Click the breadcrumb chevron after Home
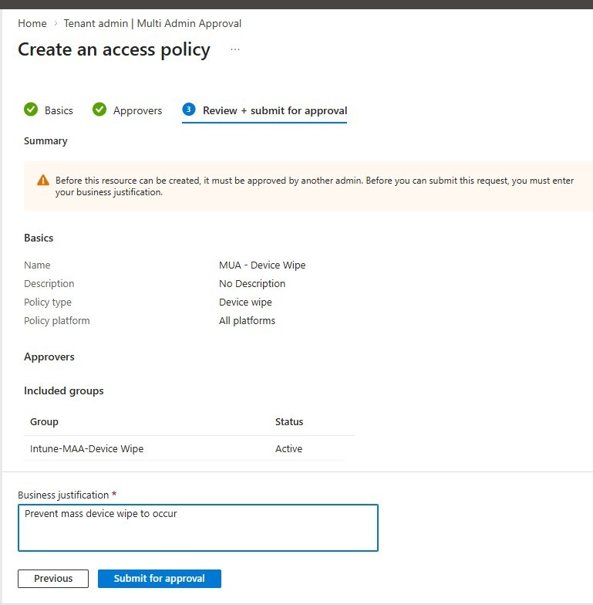This screenshot has width=593, height=605. click(x=56, y=23)
